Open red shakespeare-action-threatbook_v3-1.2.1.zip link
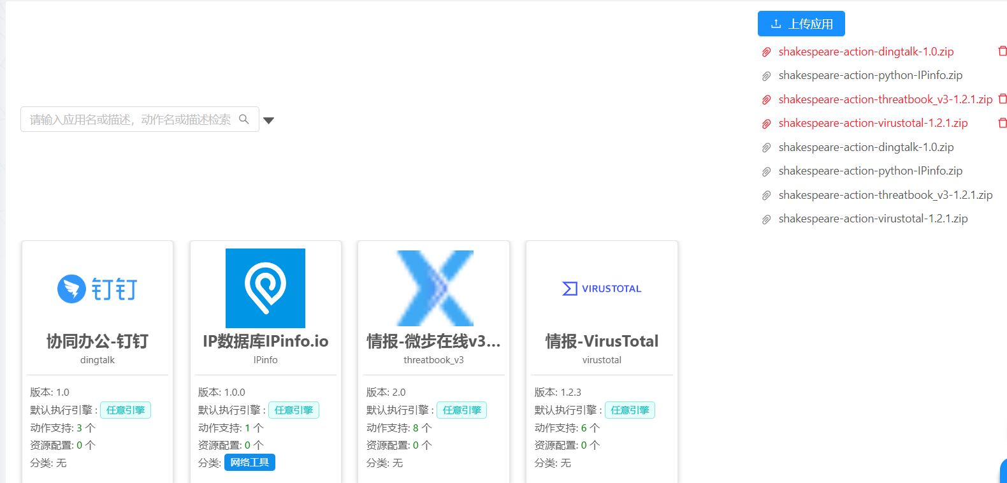Screen dimensions: 1007x483 885,99
